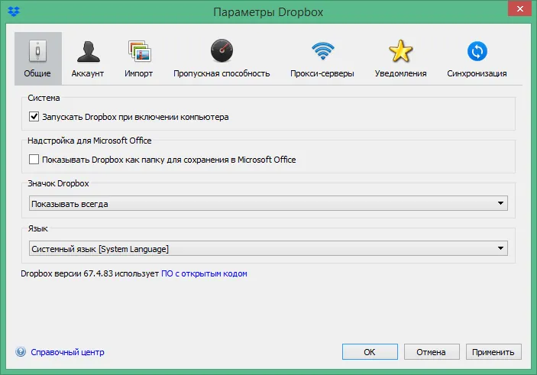Viewport: 537px width, 375px height.
Task: Select the 'Общие' tab label
Action: pyautogui.click(x=37, y=73)
